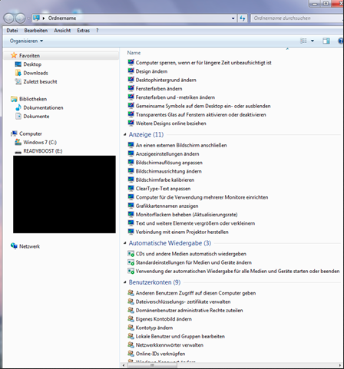Image resolution: width=344 pixels, height=369 pixels.
Task: Open the address bar history dropdown arrow
Action: click(x=233, y=18)
